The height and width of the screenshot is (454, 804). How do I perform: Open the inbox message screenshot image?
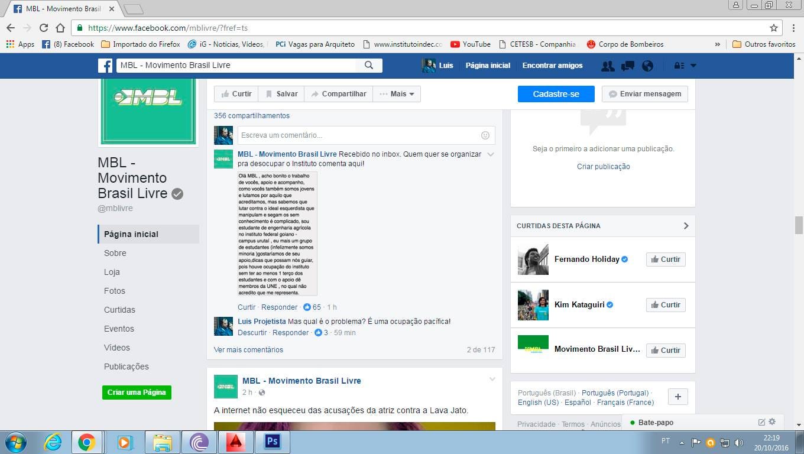coord(277,234)
